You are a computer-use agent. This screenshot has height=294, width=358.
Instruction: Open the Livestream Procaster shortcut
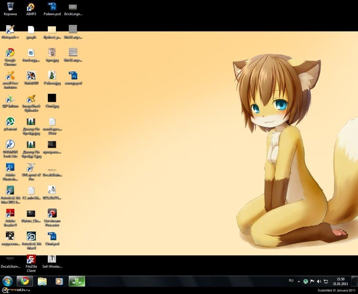(52, 213)
